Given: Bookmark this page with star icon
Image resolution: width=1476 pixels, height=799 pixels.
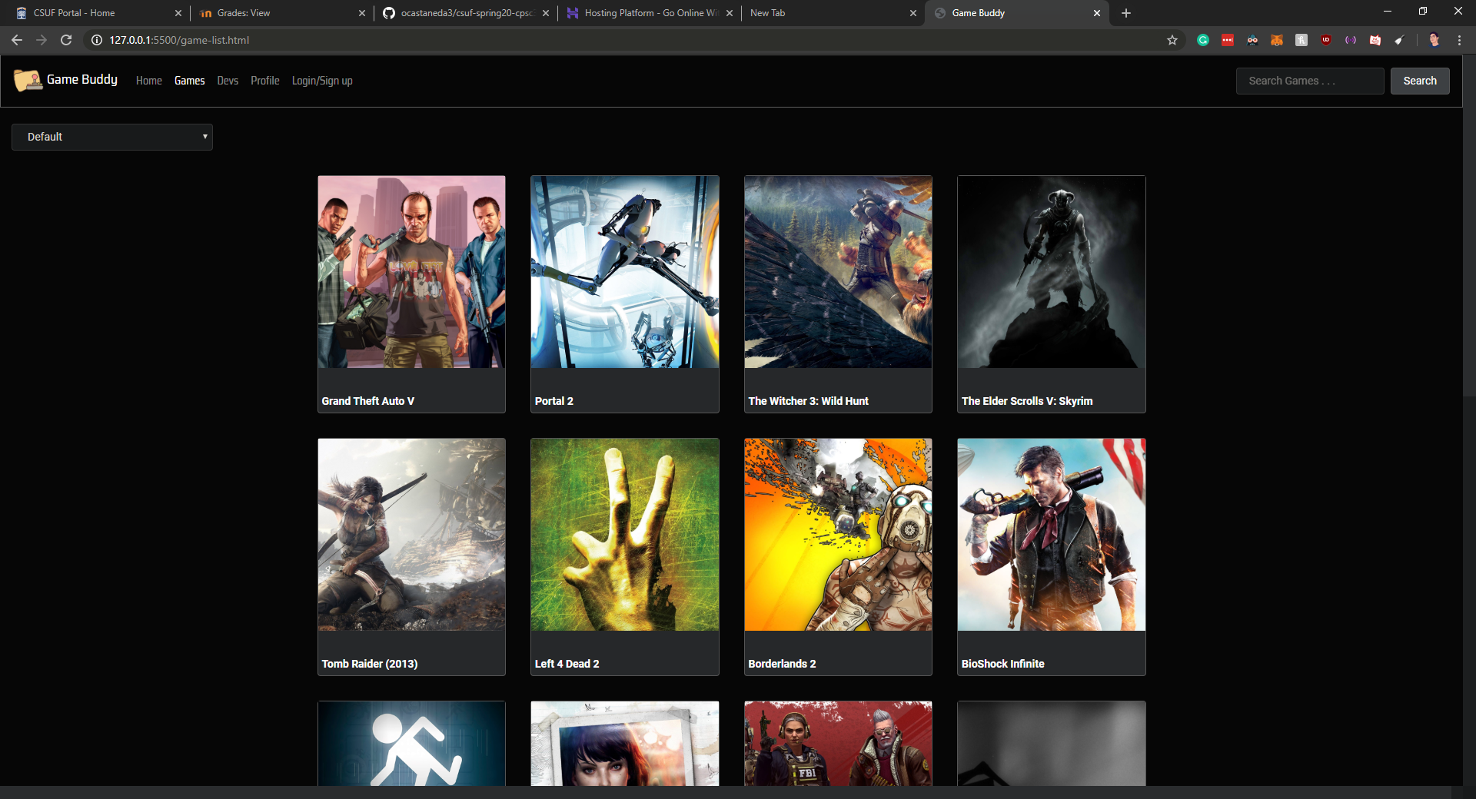Looking at the screenshot, I should [1172, 40].
